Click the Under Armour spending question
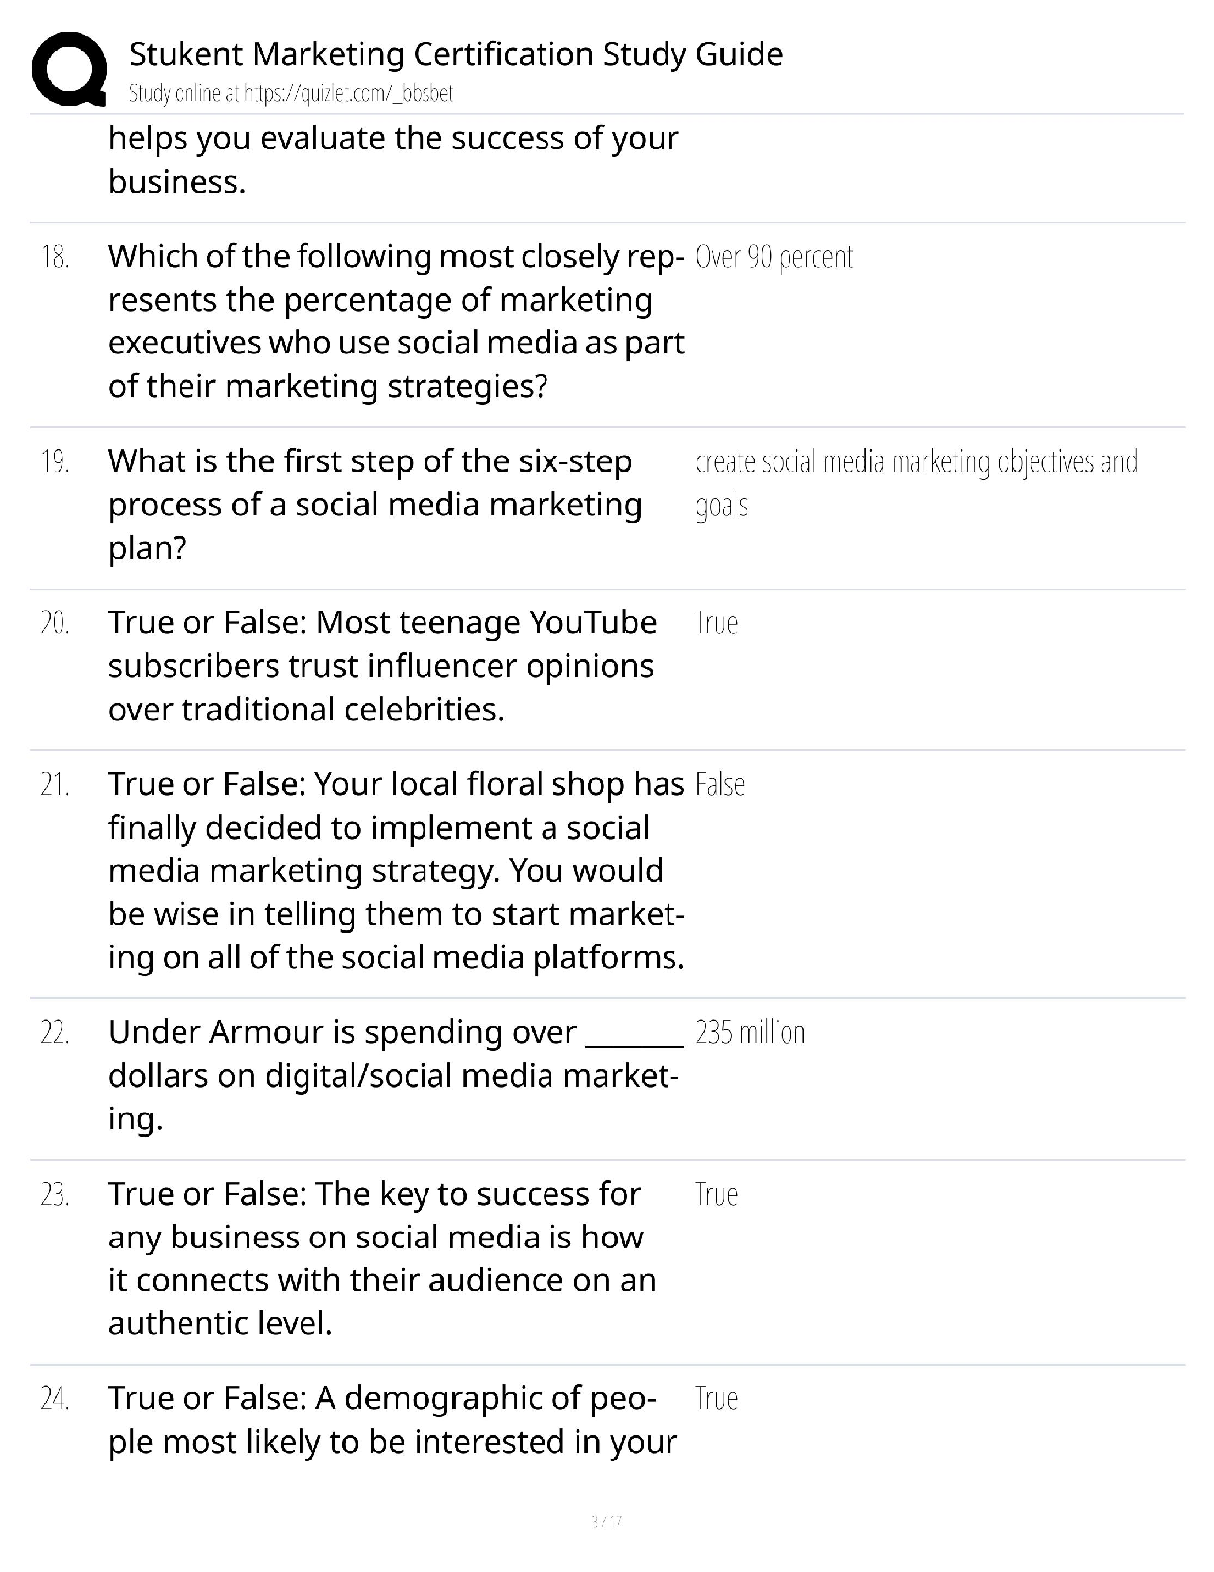Screen dimensions: 1214x1572 pyautogui.click(x=394, y=1075)
